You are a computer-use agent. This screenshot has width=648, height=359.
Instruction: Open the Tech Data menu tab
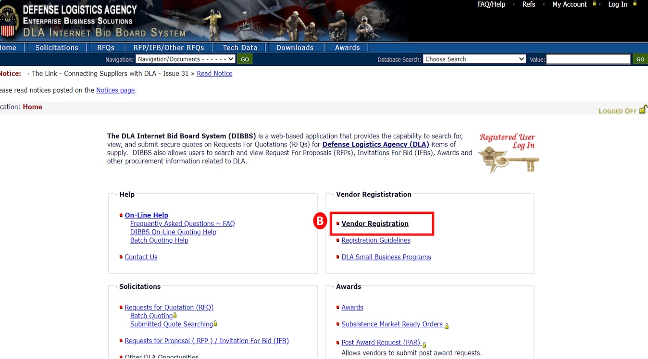tap(240, 48)
